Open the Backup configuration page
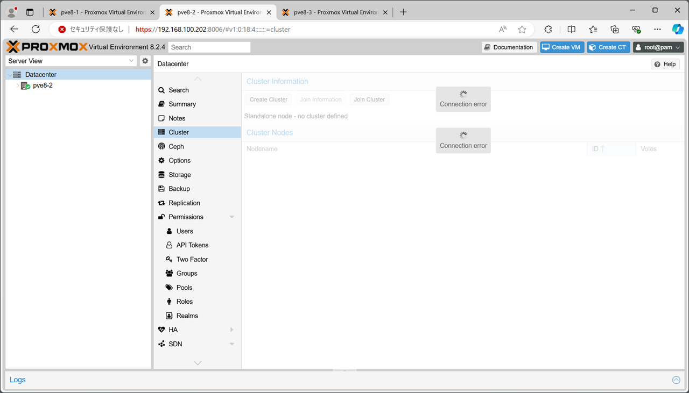Screen dimensions: 689x393 (179, 189)
